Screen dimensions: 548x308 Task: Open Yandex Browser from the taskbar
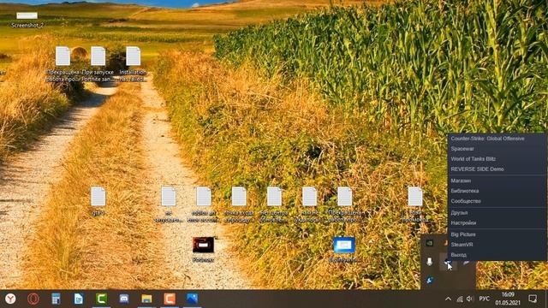(x=11, y=299)
